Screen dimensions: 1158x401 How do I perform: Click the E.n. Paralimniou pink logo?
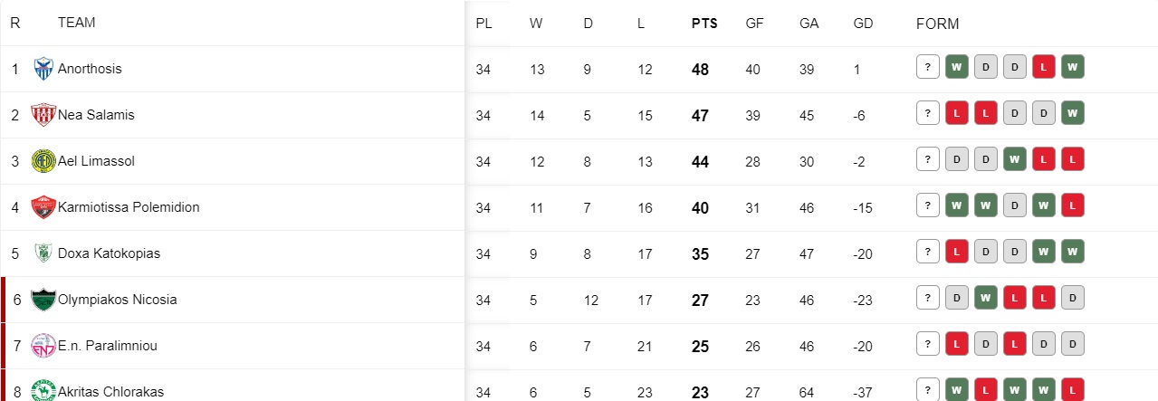tap(43, 346)
